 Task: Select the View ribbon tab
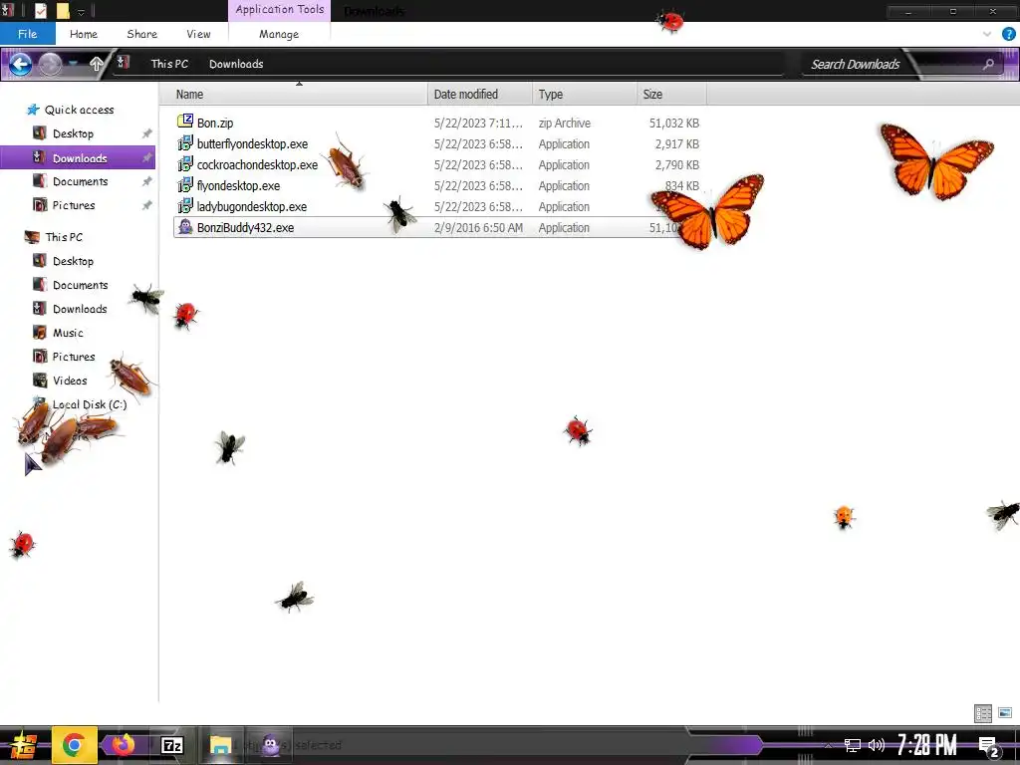point(198,34)
